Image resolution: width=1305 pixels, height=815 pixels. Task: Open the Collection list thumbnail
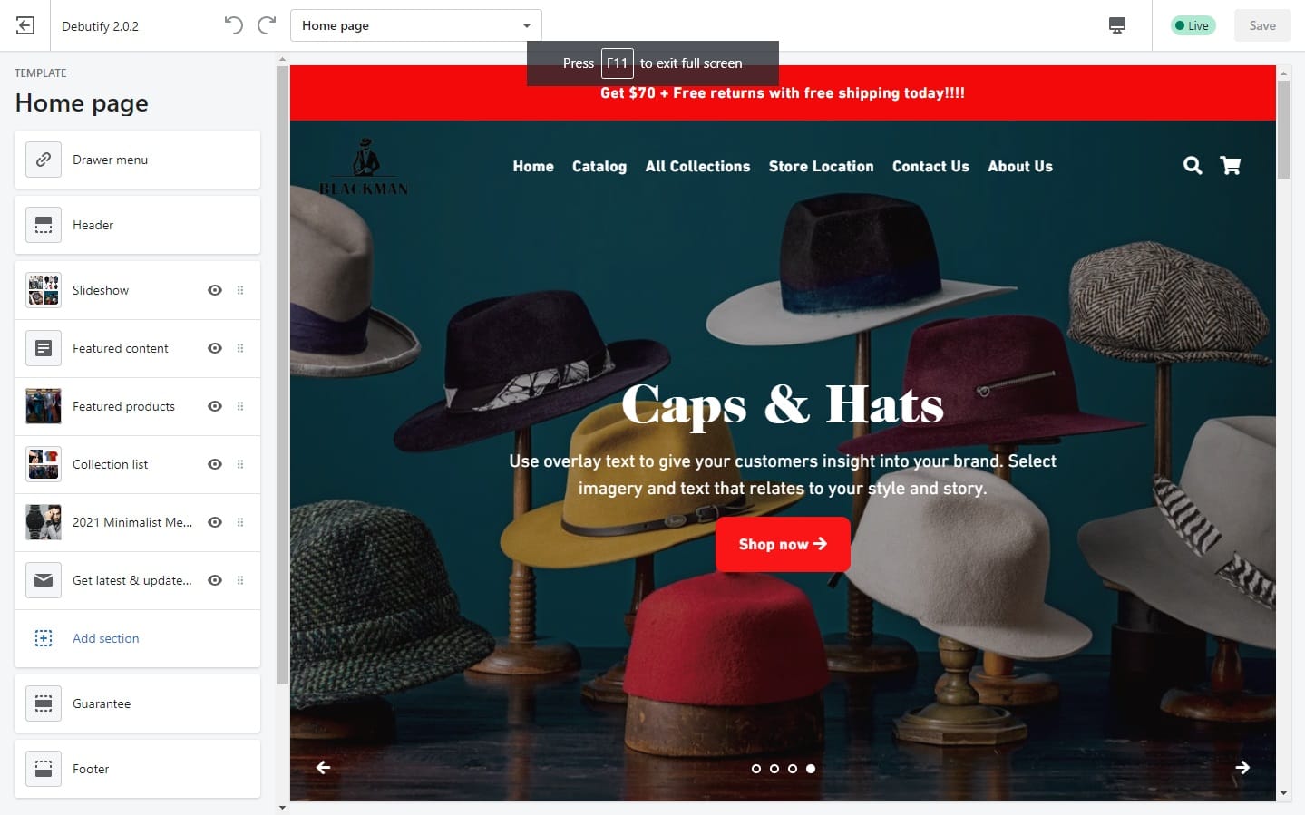(44, 464)
